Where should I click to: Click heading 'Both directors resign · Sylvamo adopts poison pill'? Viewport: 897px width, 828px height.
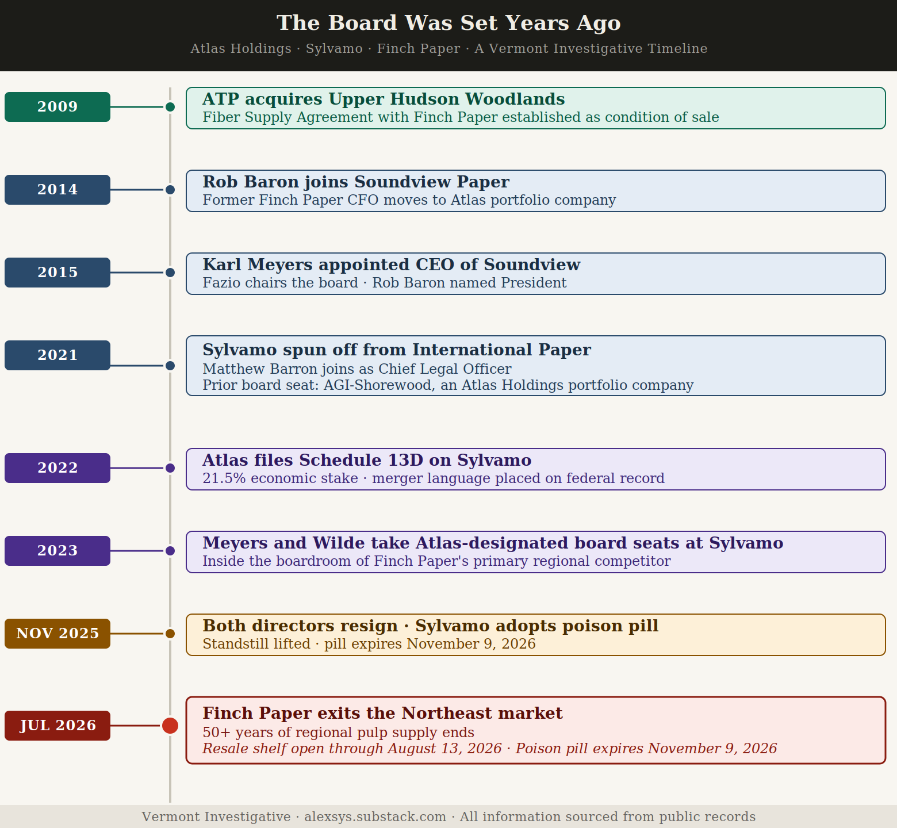(x=431, y=626)
